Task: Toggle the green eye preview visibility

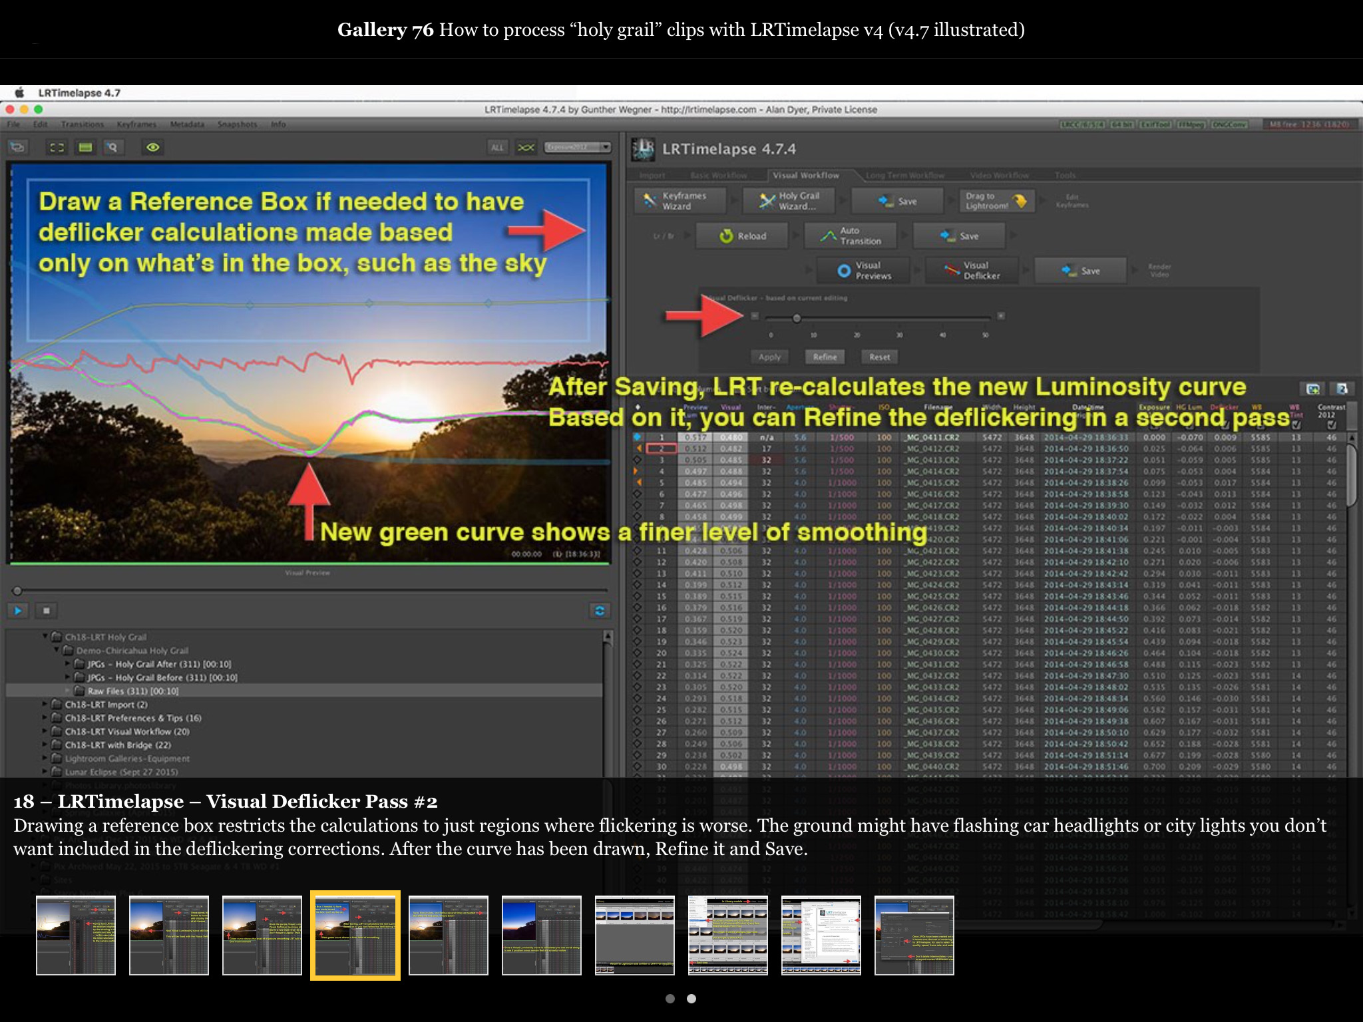Action: 152,148
